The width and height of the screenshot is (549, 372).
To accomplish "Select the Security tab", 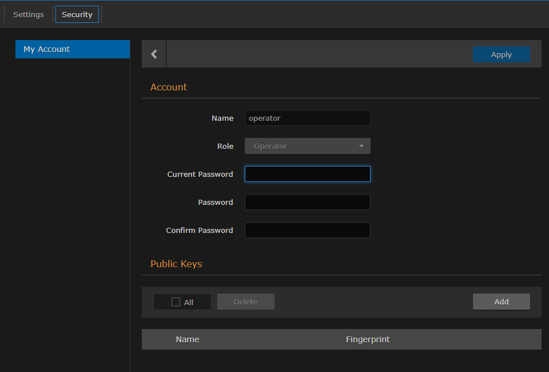I will tap(77, 14).
